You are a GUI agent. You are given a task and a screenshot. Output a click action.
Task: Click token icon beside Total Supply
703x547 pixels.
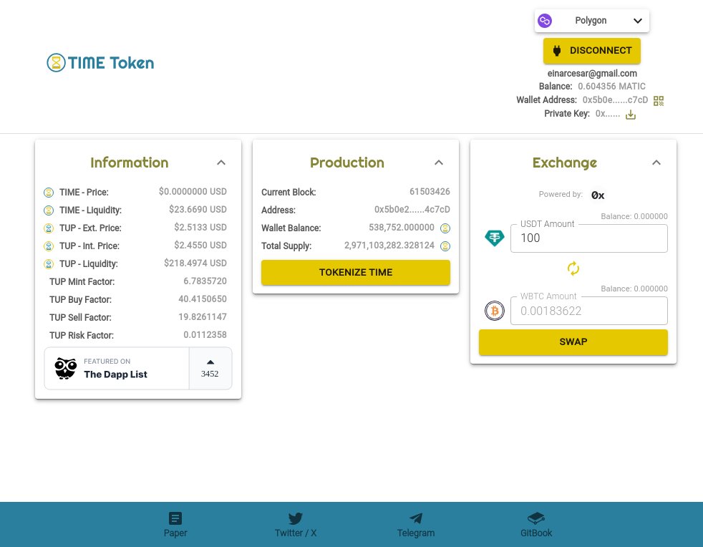(x=445, y=246)
